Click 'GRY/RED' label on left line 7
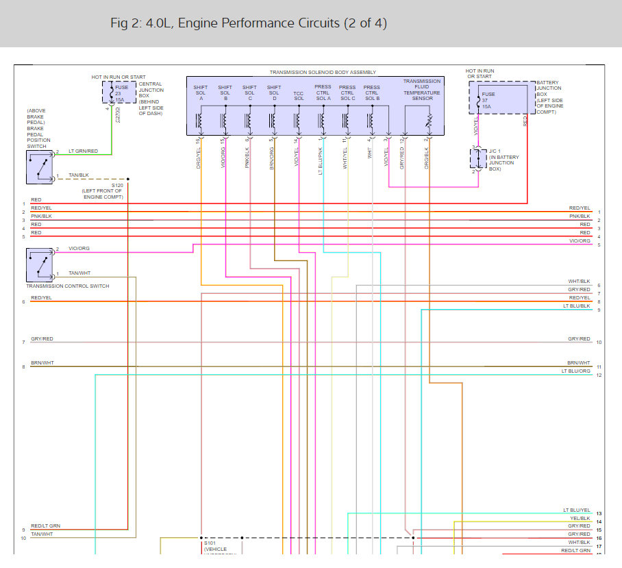 pos(42,338)
